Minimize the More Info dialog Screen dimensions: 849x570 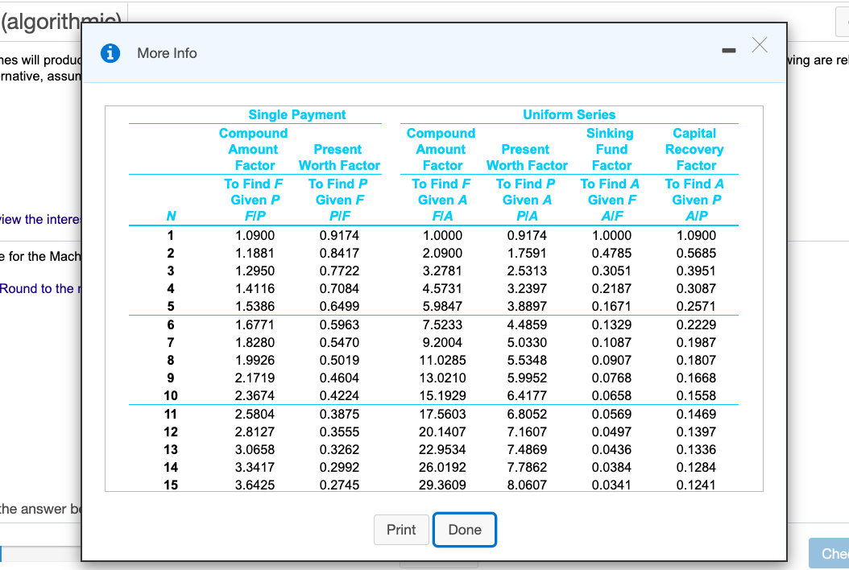[x=729, y=51]
